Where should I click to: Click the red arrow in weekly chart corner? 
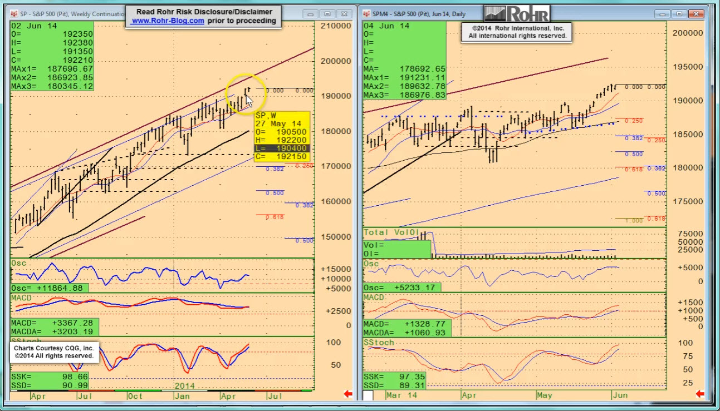[348, 394]
